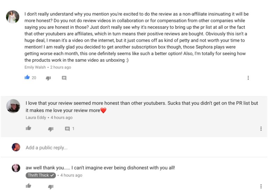Open options menu for Laura Eddy's comment
Viewport: 268px width, 191px height.
tap(261, 129)
